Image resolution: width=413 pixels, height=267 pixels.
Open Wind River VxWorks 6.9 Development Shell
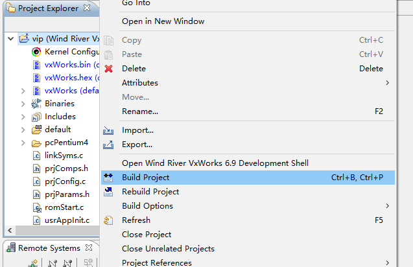pyautogui.click(x=248, y=163)
